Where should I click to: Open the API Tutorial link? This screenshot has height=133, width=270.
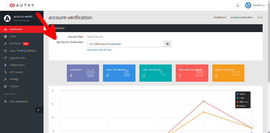tap(22, 72)
